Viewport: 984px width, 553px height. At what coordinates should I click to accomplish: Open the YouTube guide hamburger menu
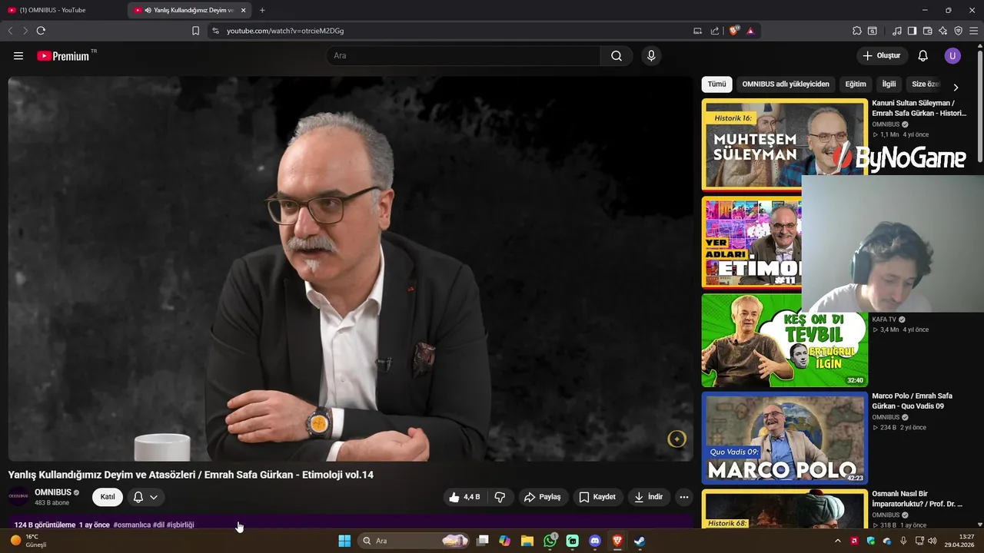(18, 55)
